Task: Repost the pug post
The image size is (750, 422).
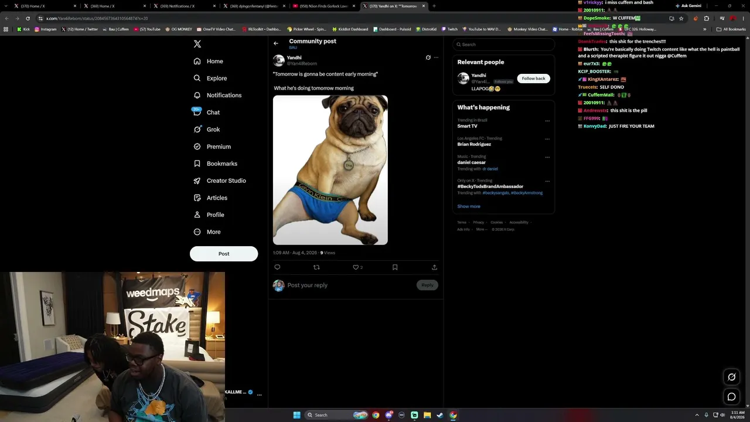Action: coord(316,267)
